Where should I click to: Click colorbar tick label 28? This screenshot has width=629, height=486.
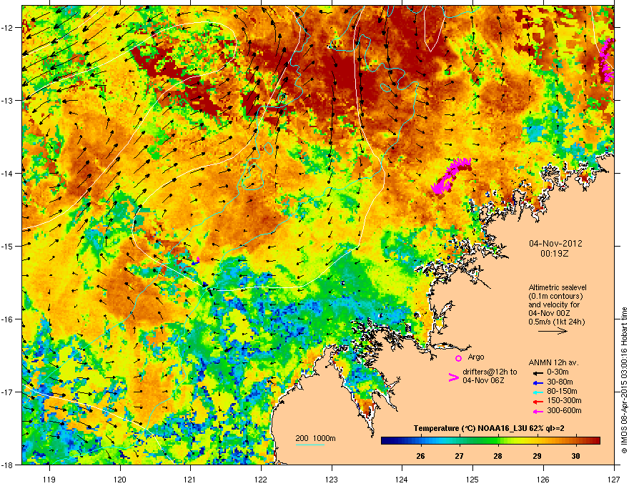point(497,456)
